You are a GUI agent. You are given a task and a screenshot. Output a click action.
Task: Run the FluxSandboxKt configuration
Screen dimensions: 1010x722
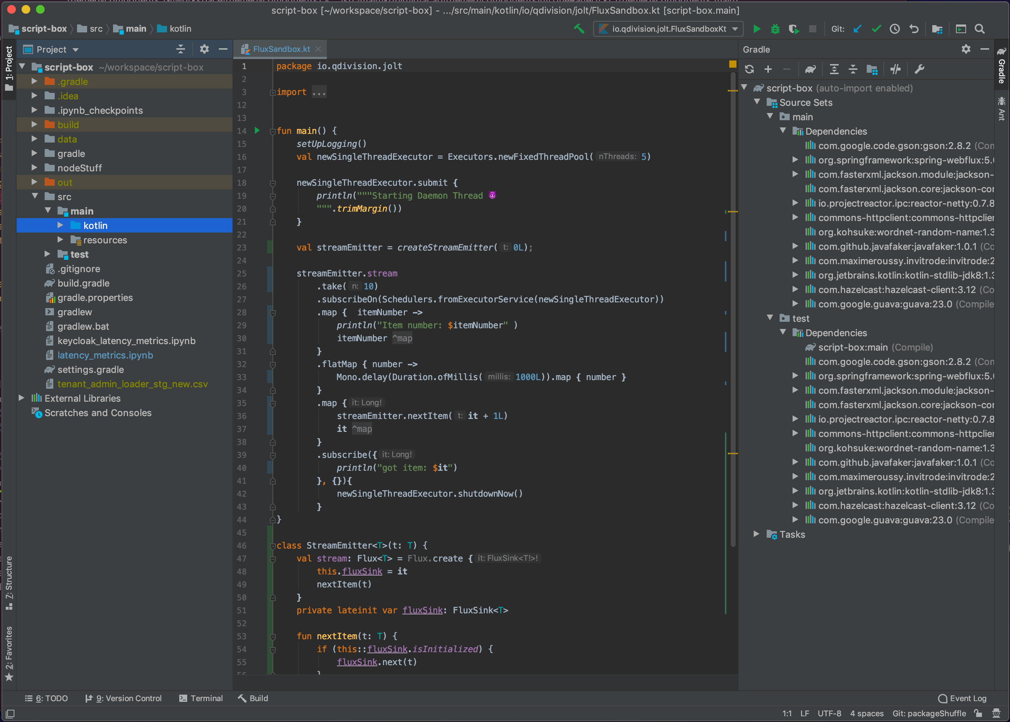point(756,29)
